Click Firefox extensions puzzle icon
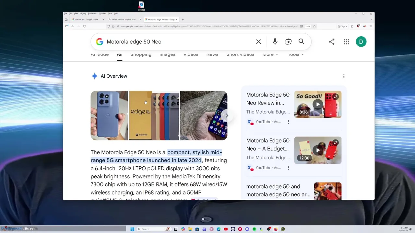The width and height of the screenshot is (415, 233). pos(352,26)
